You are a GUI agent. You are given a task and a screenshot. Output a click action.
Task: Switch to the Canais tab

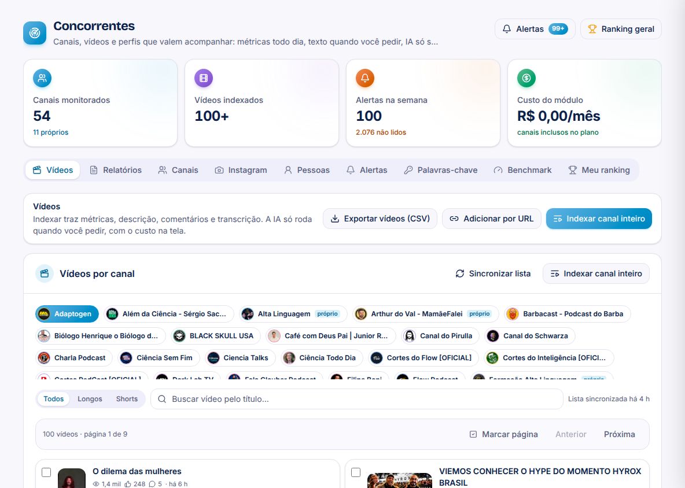point(178,170)
